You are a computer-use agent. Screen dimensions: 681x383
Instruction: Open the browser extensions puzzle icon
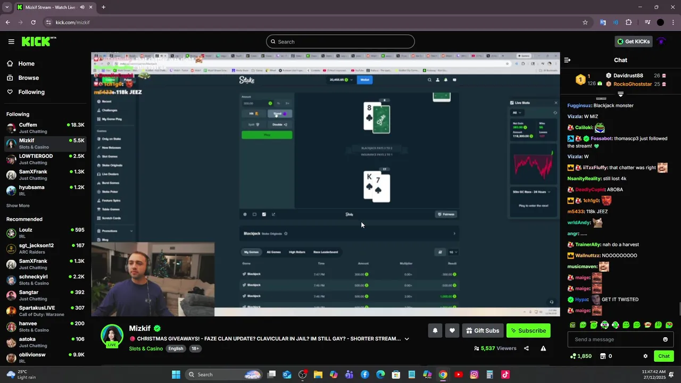pyautogui.click(x=629, y=22)
